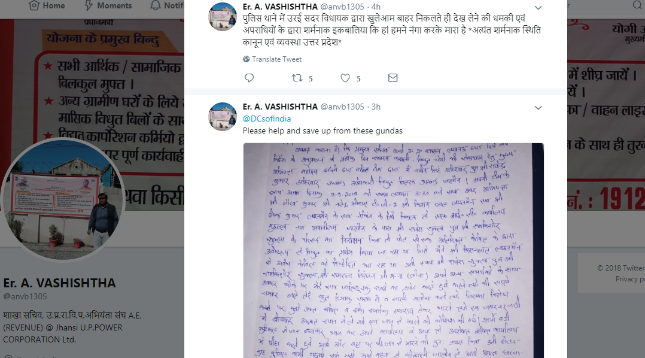Expand the first tweet's options chevron
The image size is (645, 358).
coord(538,8)
